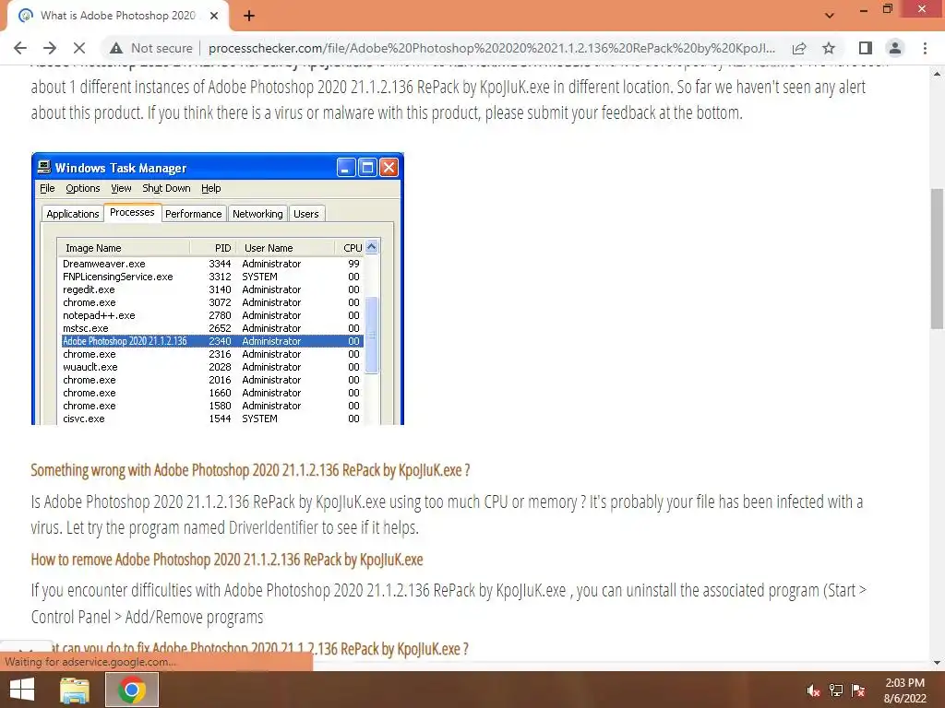Go back to the previous page
This screenshot has width=945, height=708.
20,48
